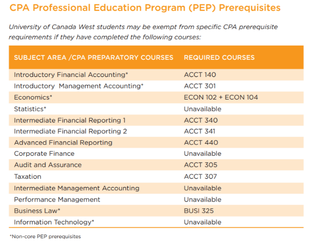Select the Corporate Finance row label

(x=44, y=153)
